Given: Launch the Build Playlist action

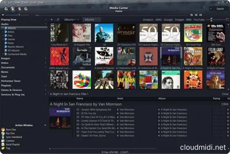Looking at the screenshot, I should tap(3, 144).
